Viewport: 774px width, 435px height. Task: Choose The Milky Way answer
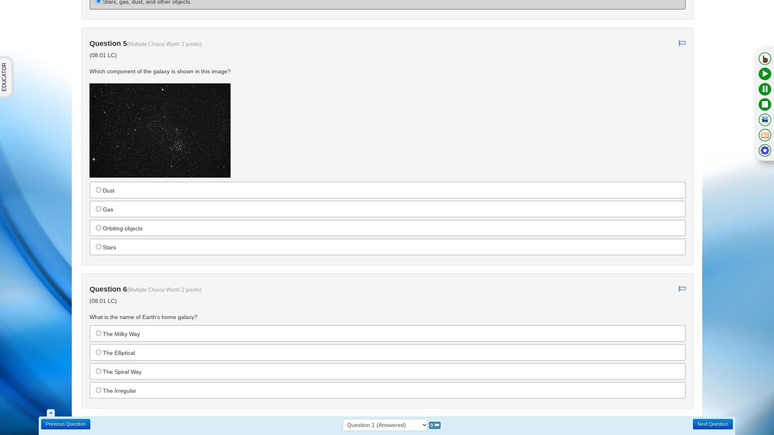pyautogui.click(x=98, y=333)
